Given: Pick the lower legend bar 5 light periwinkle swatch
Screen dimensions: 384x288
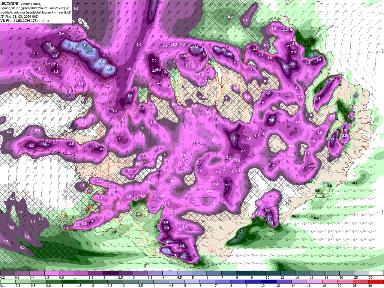Looking at the screenshot, I should coord(192,282).
